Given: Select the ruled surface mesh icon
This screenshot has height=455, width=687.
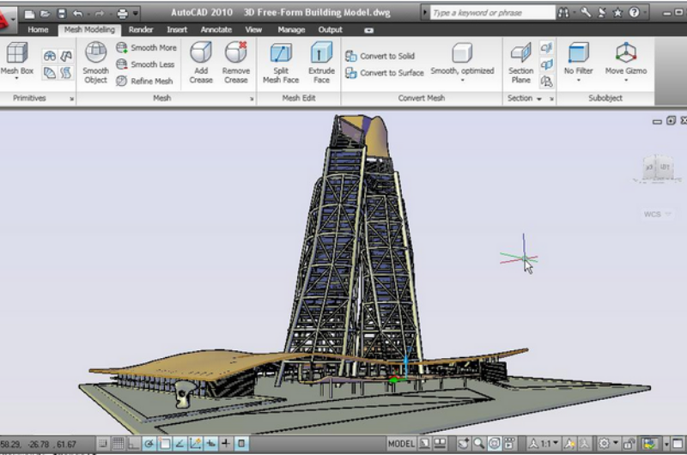Looking at the screenshot, I should point(50,72).
